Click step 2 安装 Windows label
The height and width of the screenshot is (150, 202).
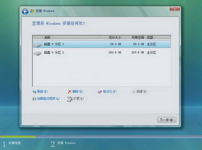pos(67,143)
